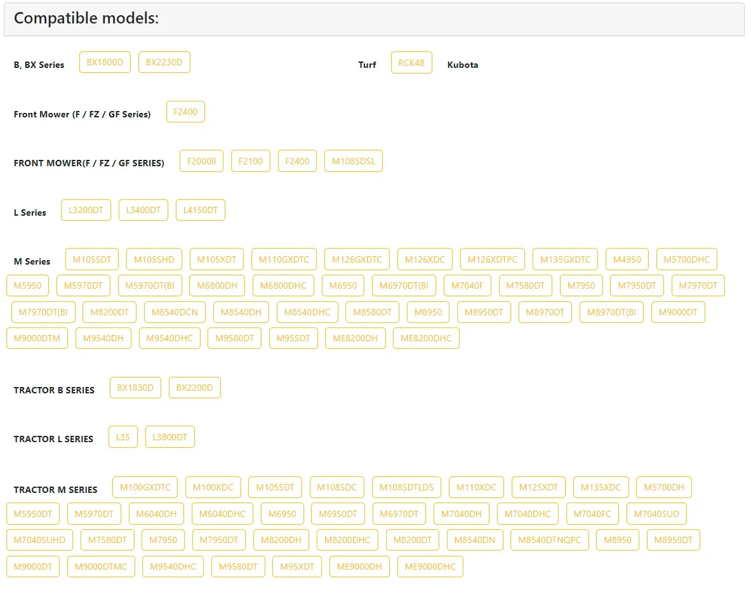Select the M110GXDTC model tag
751x590 pixels.
[284, 259]
